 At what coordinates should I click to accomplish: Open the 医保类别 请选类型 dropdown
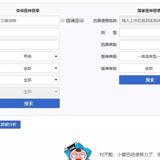pyautogui.click(x=139, y=57)
